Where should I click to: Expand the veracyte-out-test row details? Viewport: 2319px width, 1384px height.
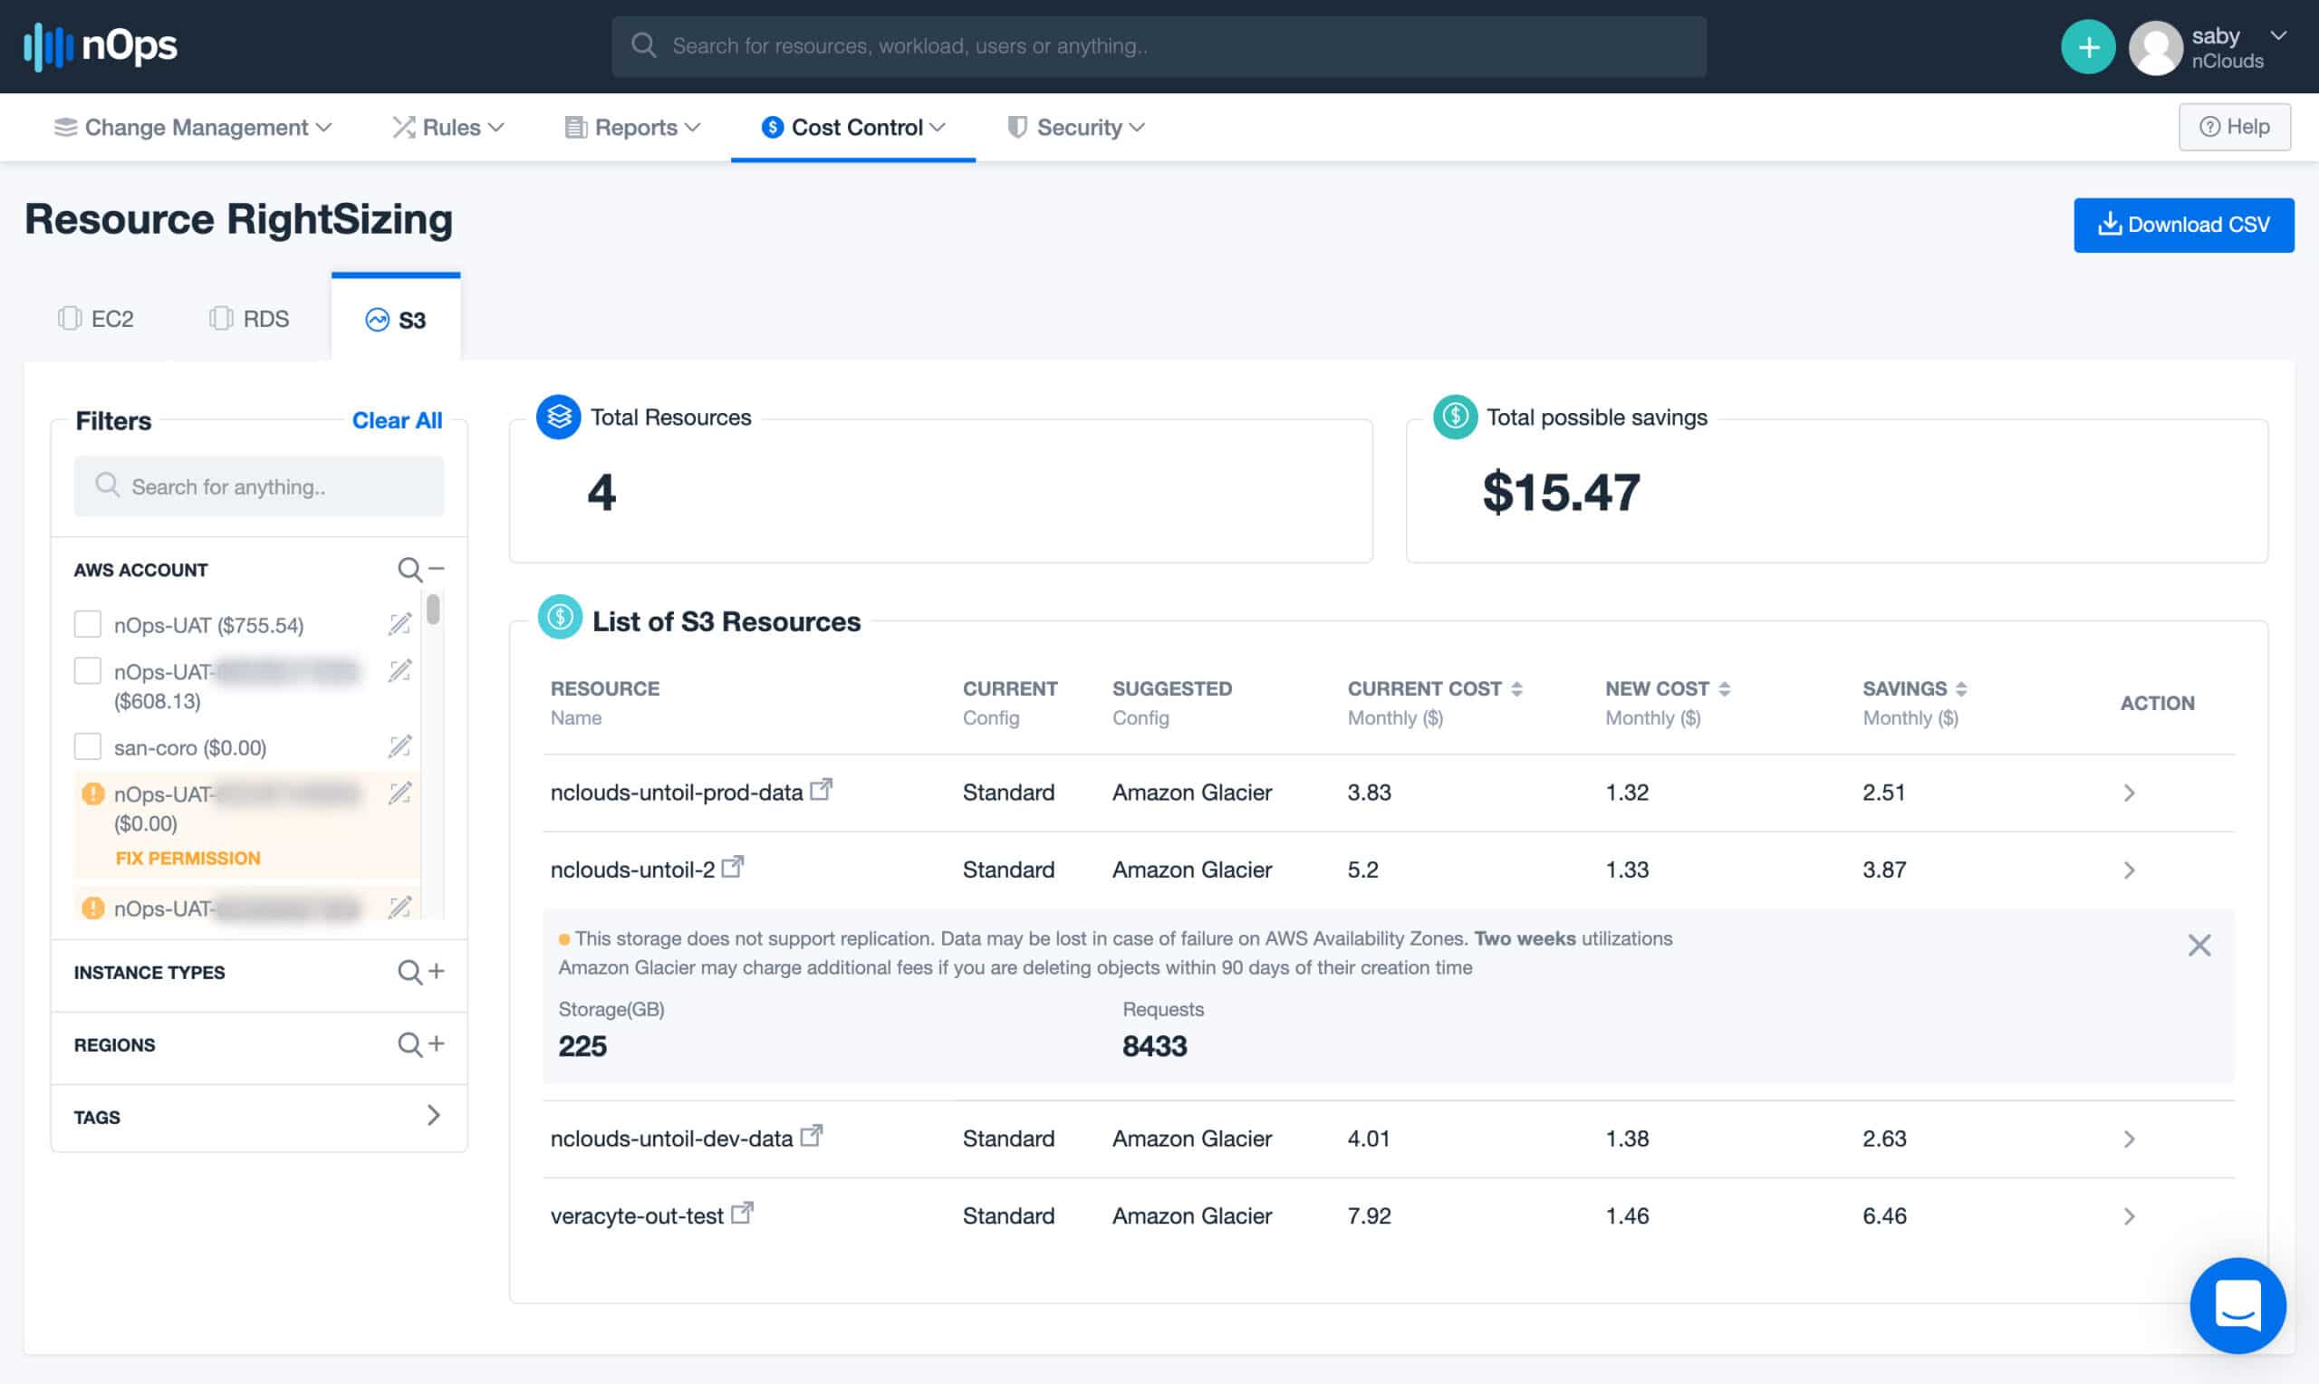(x=2129, y=1216)
